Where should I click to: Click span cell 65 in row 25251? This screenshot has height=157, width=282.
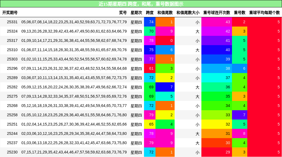pyautogui.click(x=150, y=124)
